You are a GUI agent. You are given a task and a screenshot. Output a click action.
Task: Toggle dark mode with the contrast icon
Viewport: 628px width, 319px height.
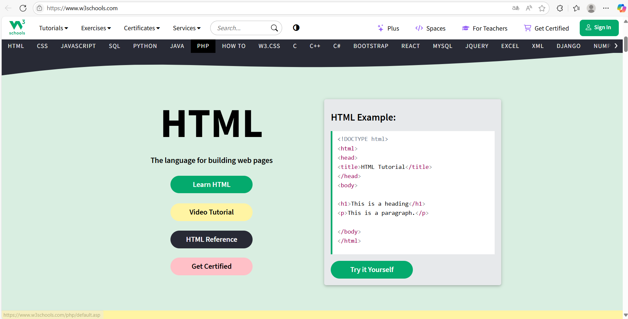click(296, 28)
